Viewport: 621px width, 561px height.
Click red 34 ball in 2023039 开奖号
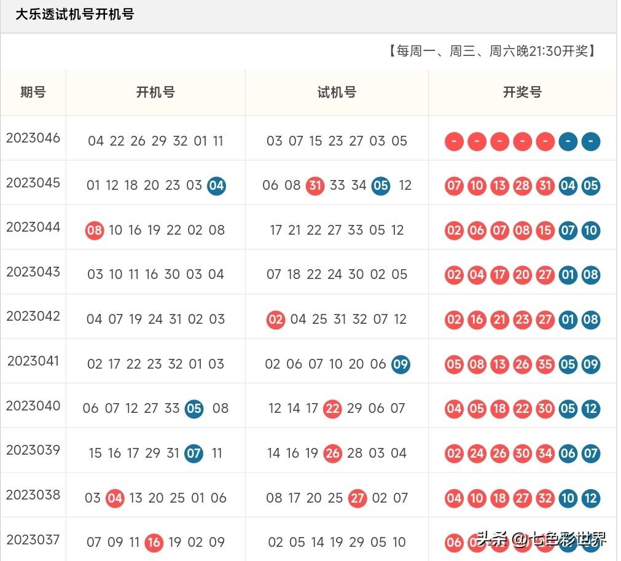545,453
